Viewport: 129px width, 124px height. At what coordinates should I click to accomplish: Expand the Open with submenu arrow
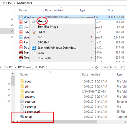tap(91, 58)
